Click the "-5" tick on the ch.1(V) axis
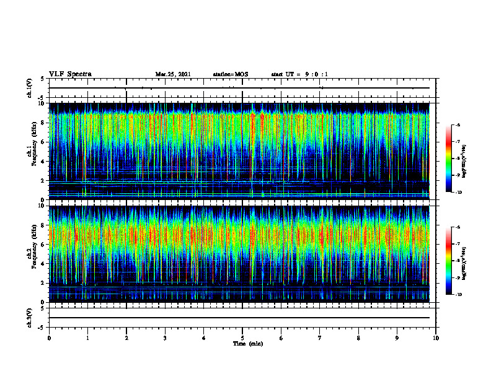 tap(42, 98)
